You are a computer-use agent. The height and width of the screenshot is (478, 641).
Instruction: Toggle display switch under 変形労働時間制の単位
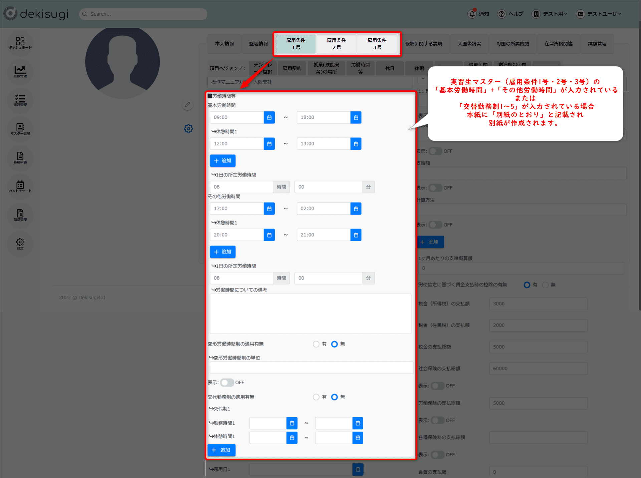click(227, 383)
